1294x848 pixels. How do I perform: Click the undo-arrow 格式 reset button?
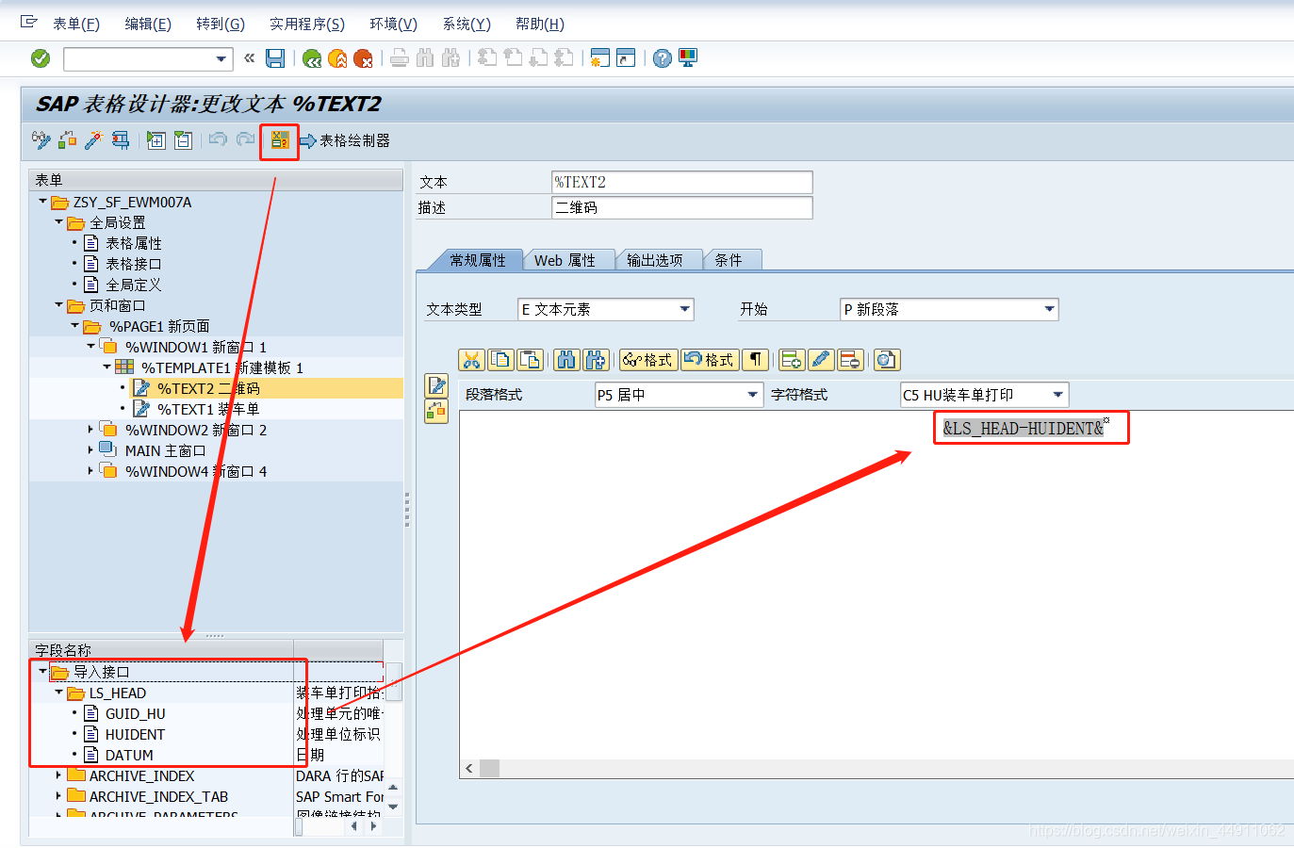pyautogui.click(x=709, y=360)
